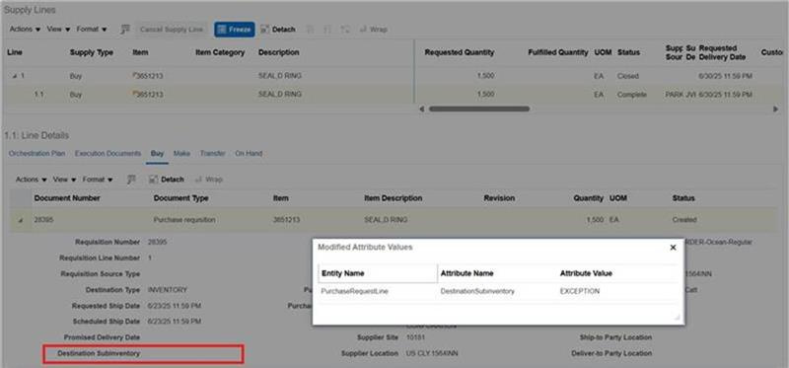The image size is (789, 368).
Task: Click the Item Category column header
Action: (x=220, y=52)
